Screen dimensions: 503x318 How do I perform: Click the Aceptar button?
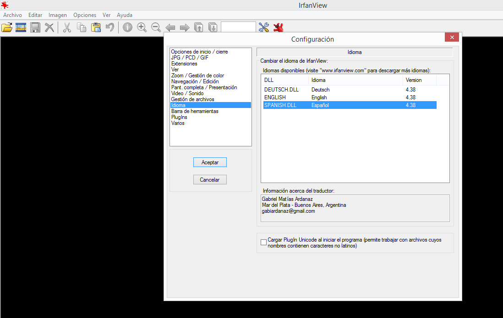pyautogui.click(x=210, y=162)
